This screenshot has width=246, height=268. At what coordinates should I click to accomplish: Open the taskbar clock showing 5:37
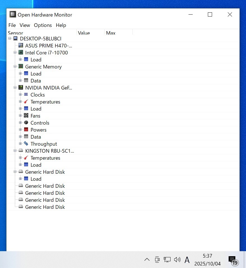click(x=207, y=260)
